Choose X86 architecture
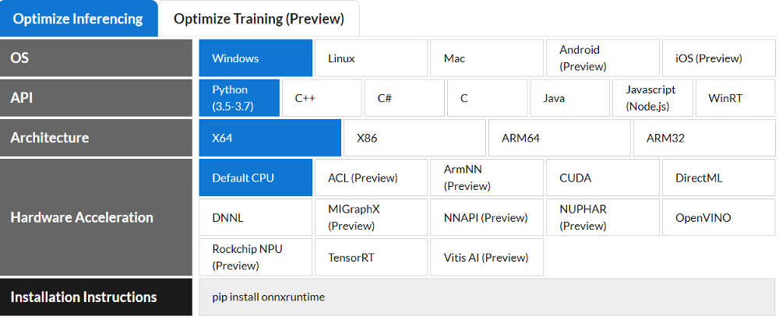Image resolution: width=779 pixels, height=320 pixels. pyautogui.click(x=415, y=138)
